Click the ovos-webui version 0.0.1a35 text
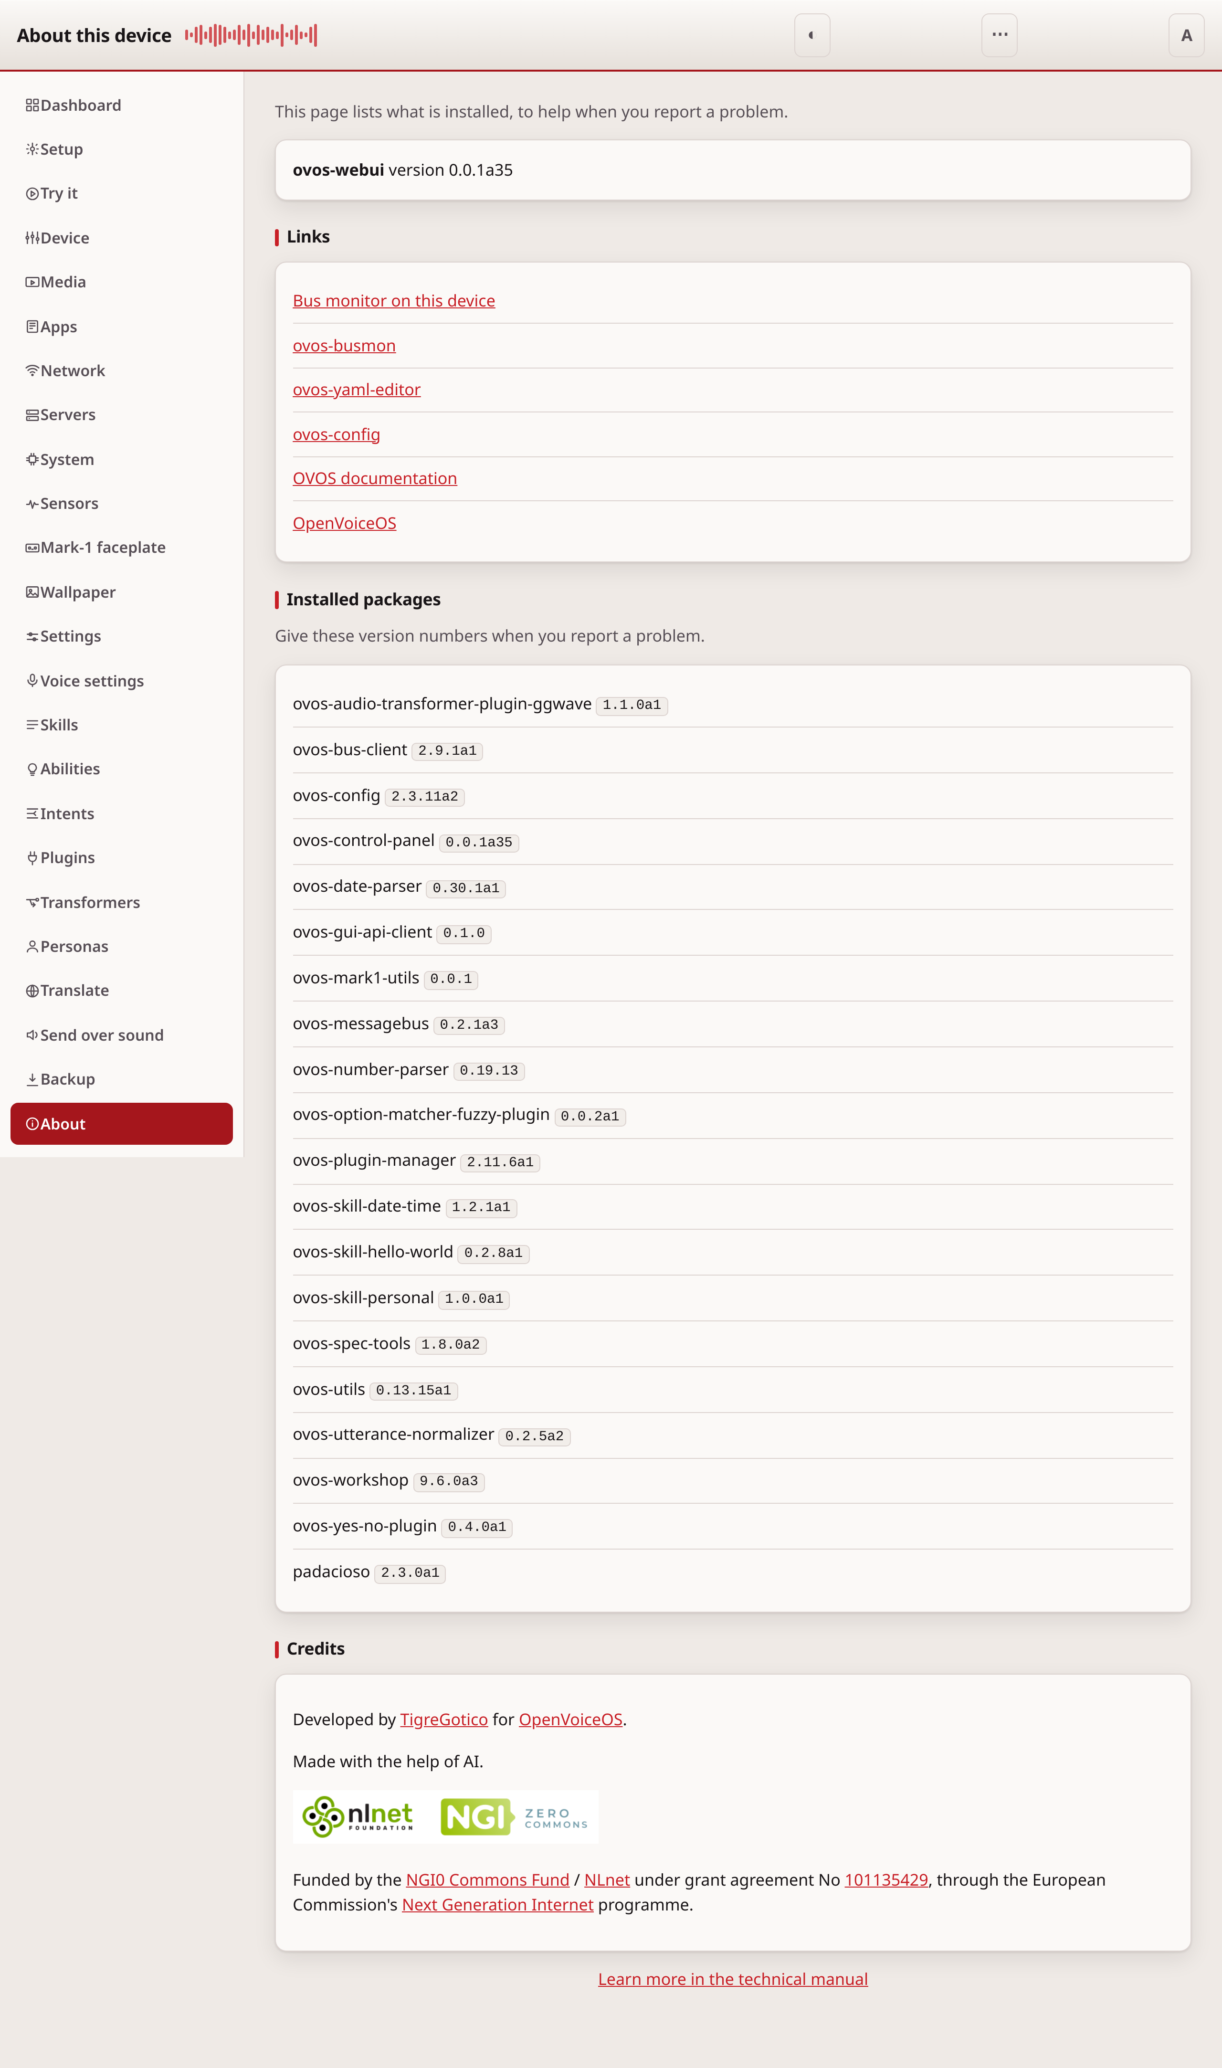1222x2068 pixels. (403, 170)
